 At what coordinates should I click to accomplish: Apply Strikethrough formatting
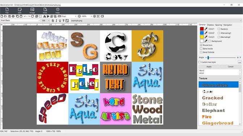63,21
